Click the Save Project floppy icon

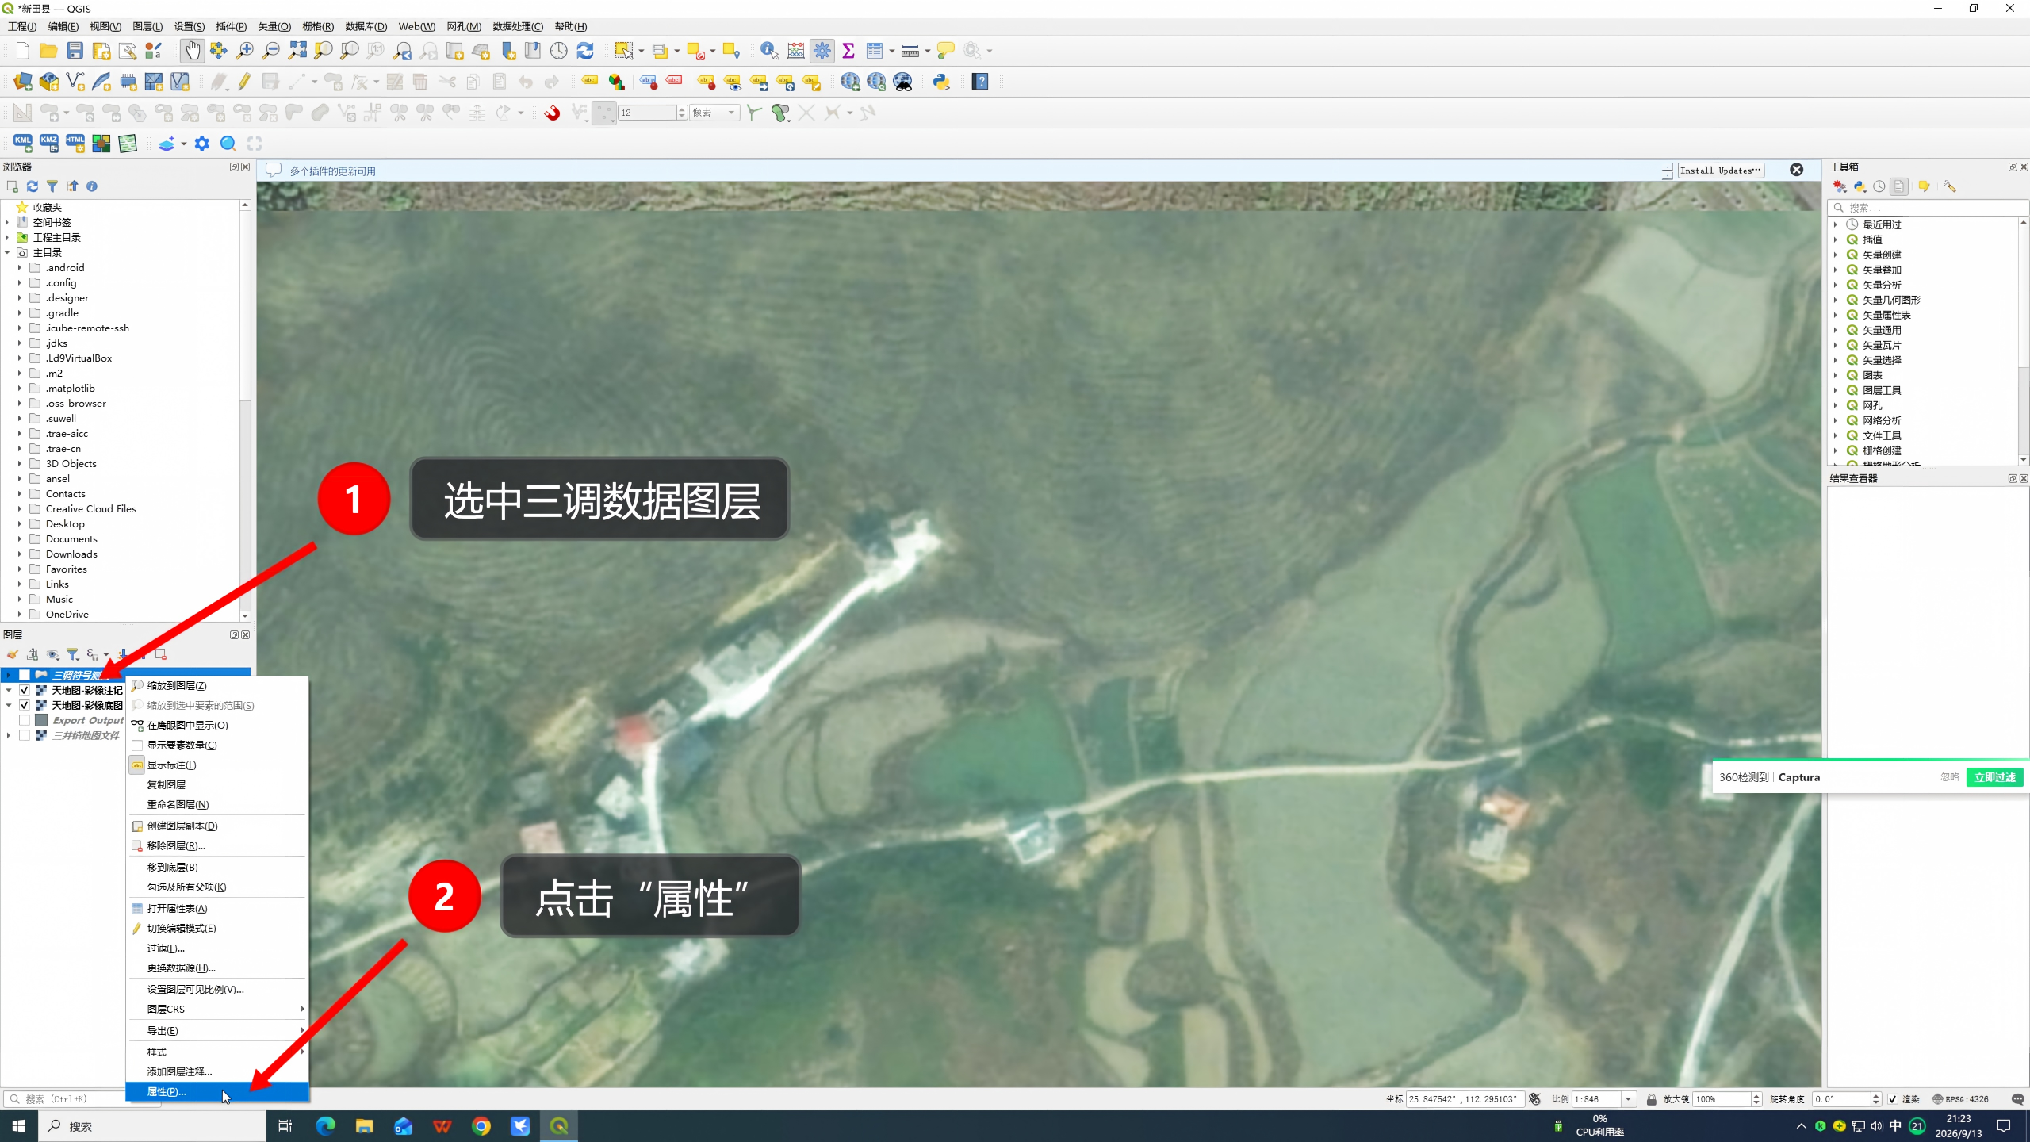pyautogui.click(x=75, y=51)
